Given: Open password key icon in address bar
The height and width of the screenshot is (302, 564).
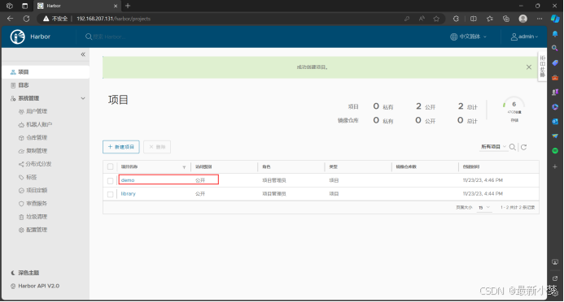Looking at the screenshot, I should pos(407,19).
